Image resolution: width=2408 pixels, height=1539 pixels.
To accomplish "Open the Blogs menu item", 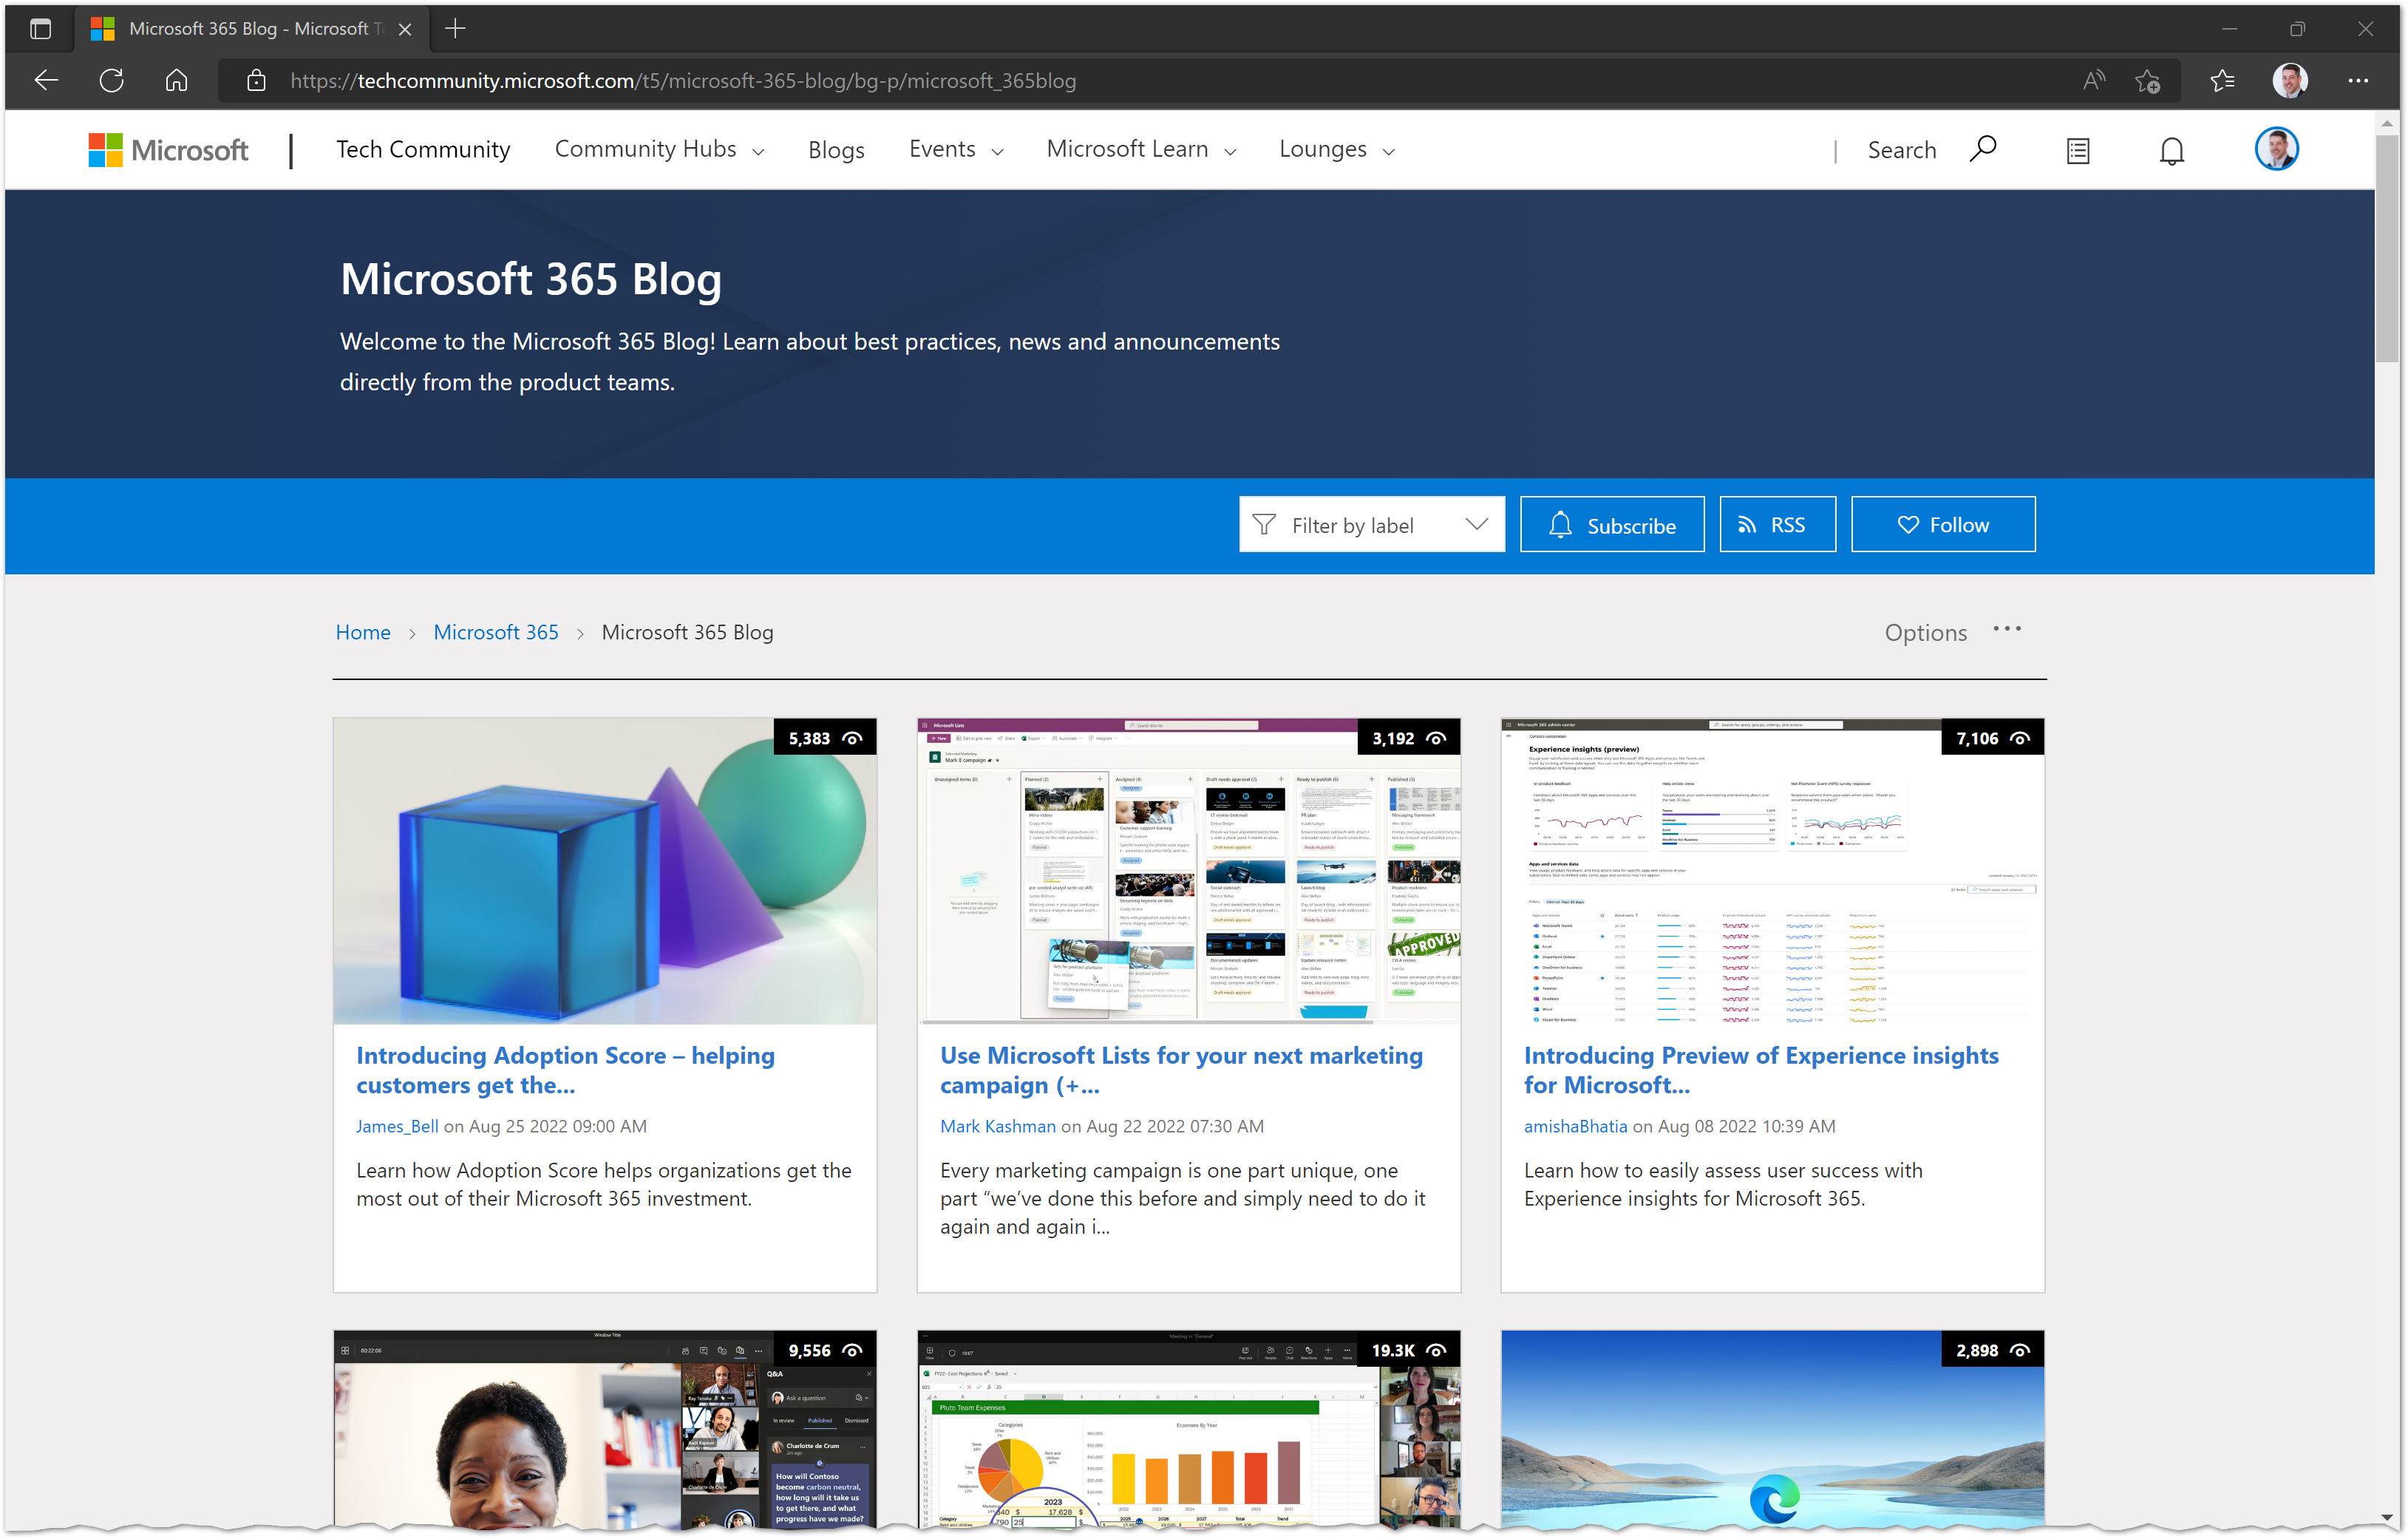I will pos(836,149).
